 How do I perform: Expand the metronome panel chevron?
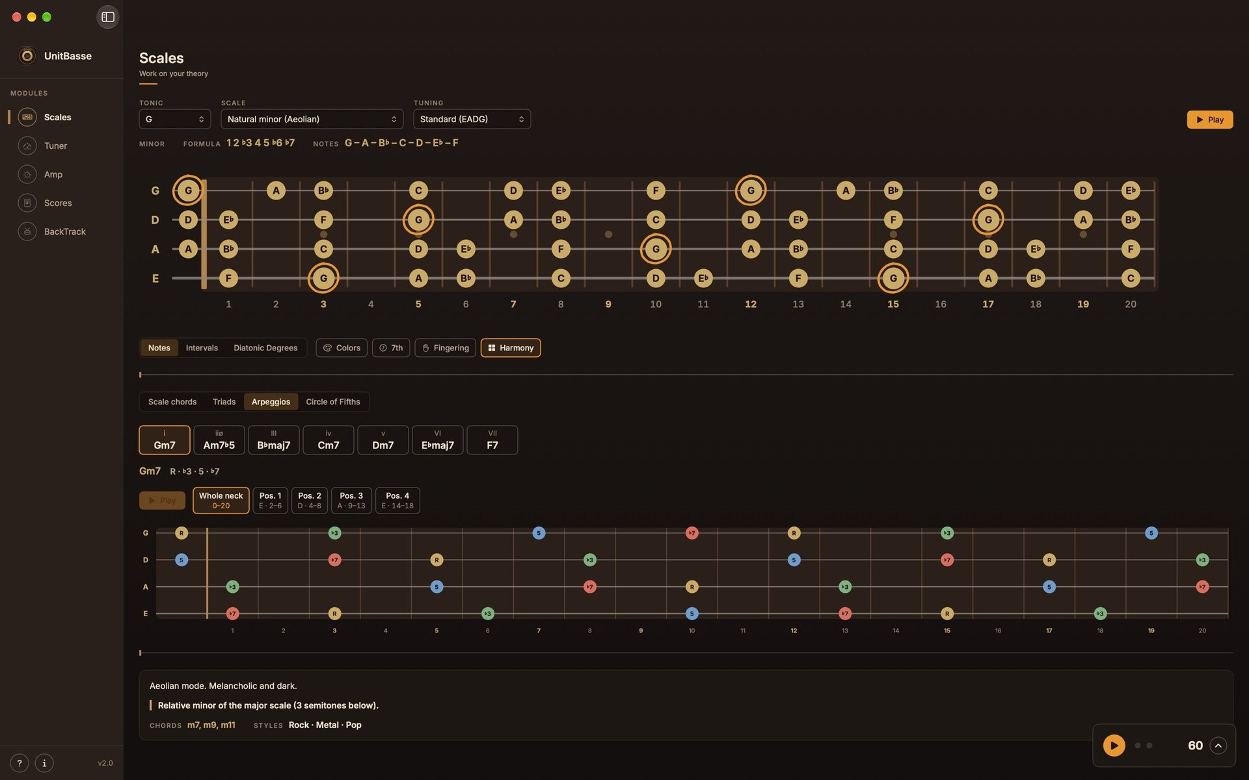[1218, 746]
